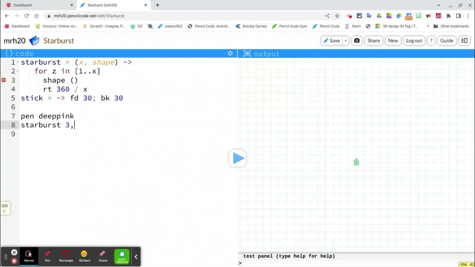Click the browser back arrow

7,16
